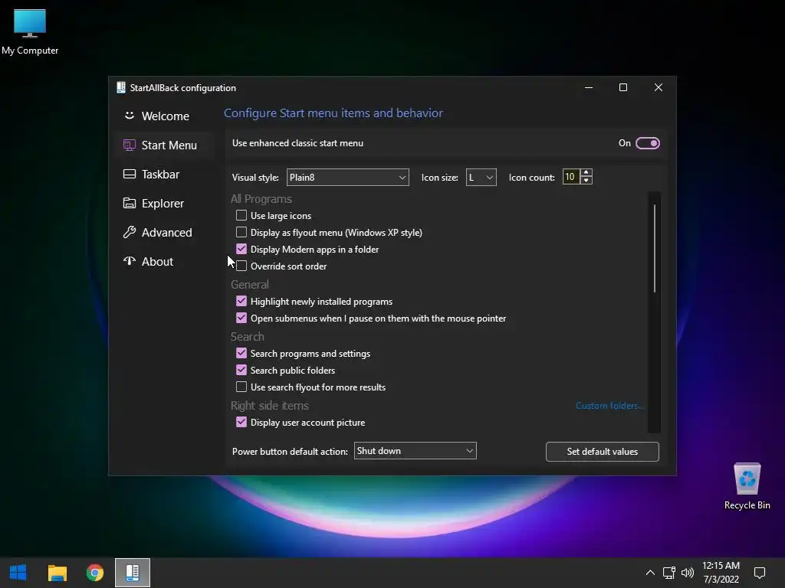
Task: Uncheck Display Modern apps in a folder
Action: (x=241, y=249)
